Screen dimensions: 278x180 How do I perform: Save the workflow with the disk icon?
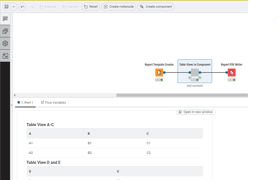6,7
